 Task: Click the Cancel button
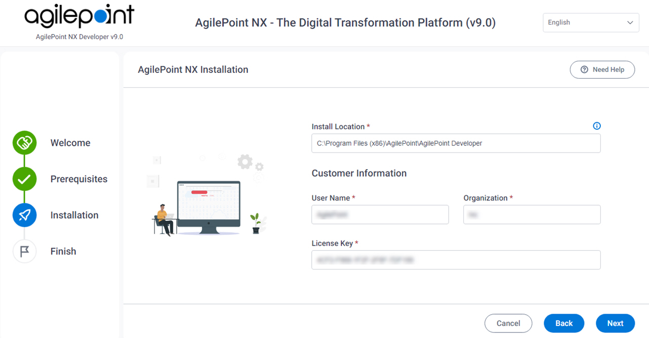point(508,323)
